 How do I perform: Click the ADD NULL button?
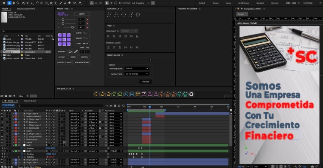click(84, 57)
